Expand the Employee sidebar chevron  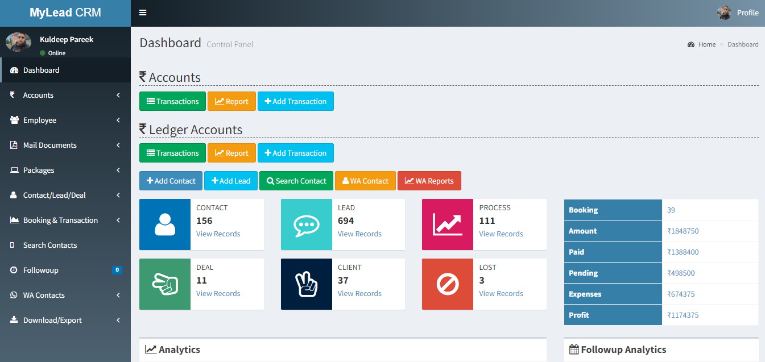click(x=118, y=120)
